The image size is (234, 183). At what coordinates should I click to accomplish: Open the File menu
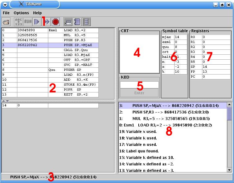(x=6, y=13)
